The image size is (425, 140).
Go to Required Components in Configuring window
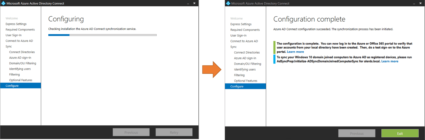point(20,30)
